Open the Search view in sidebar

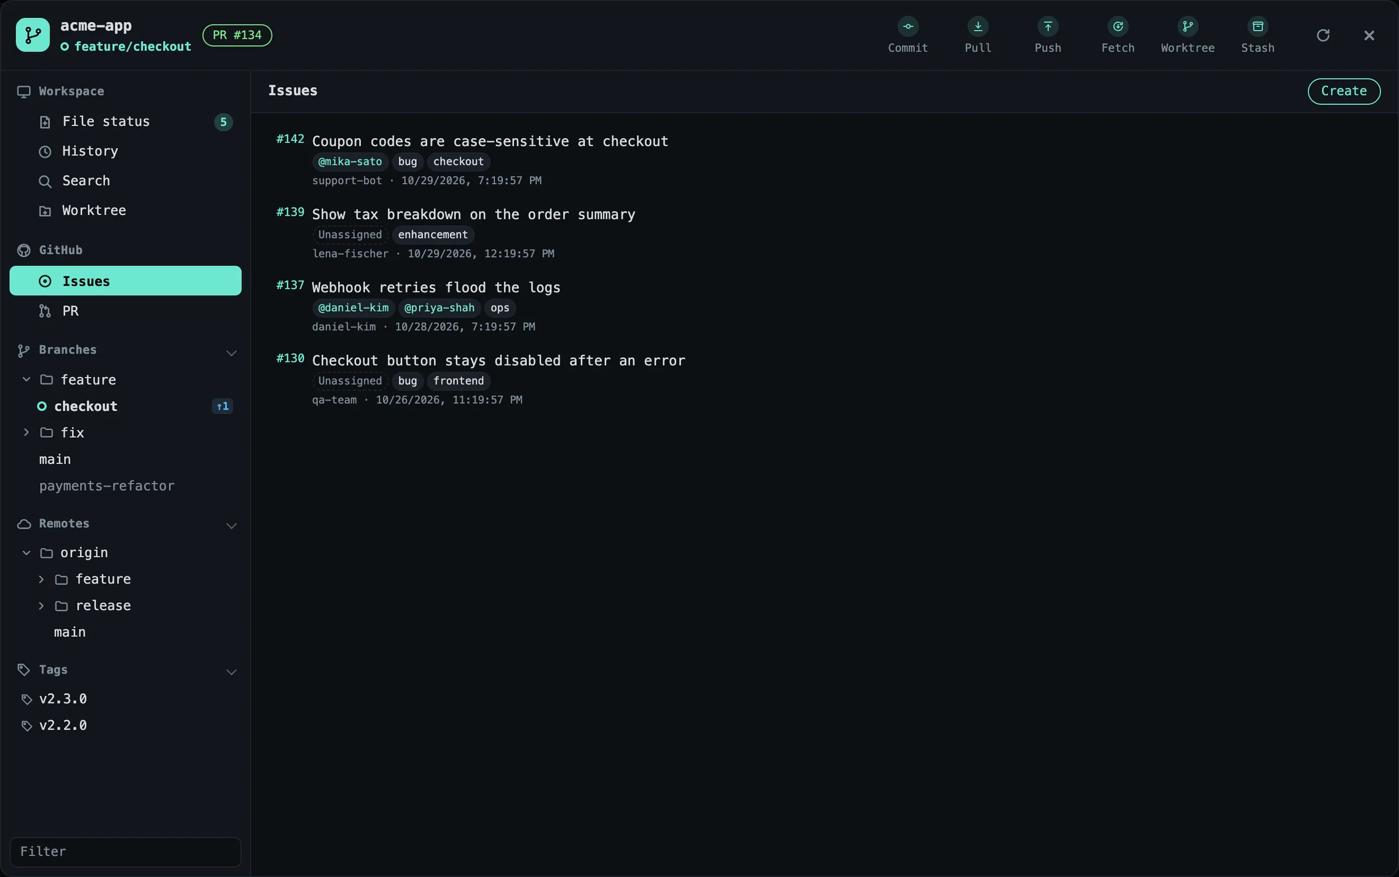click(125, 181)
